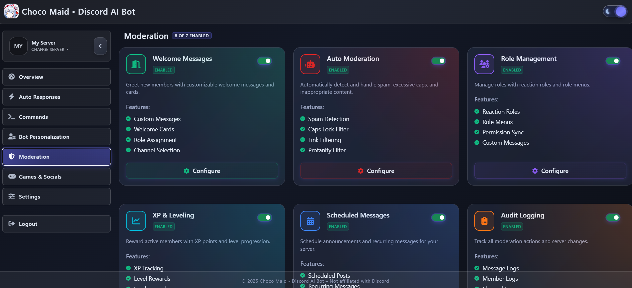Configure Auto Moderation
Image resolution: width=632 pixels, height=288 pixels.
point(376,171)
